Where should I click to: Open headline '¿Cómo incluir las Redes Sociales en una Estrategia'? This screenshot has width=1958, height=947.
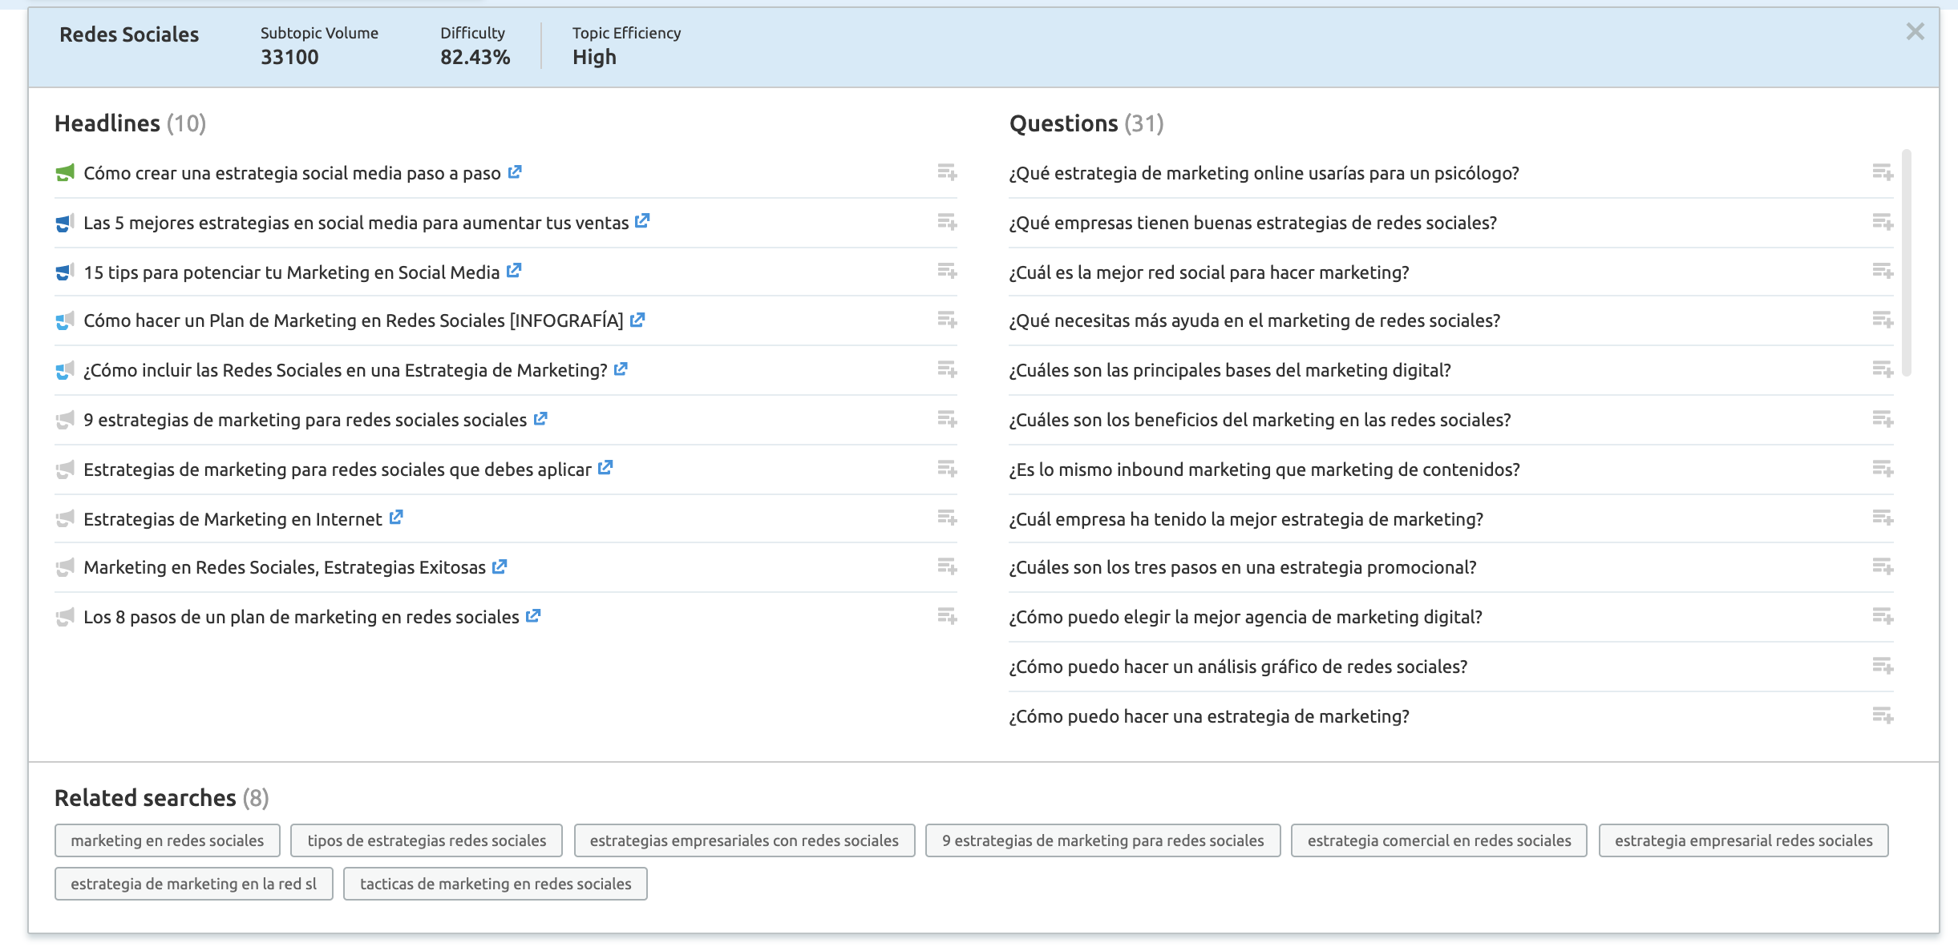click(x=345, y=370)
